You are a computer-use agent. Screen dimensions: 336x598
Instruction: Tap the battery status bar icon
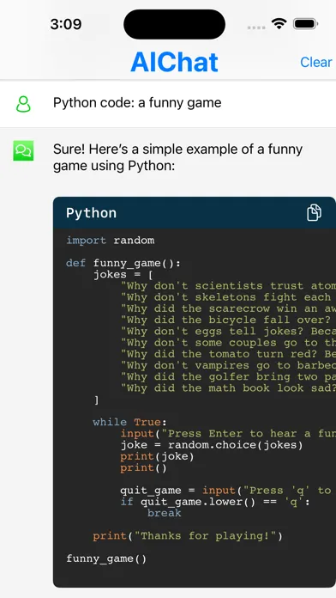(305, 24)
